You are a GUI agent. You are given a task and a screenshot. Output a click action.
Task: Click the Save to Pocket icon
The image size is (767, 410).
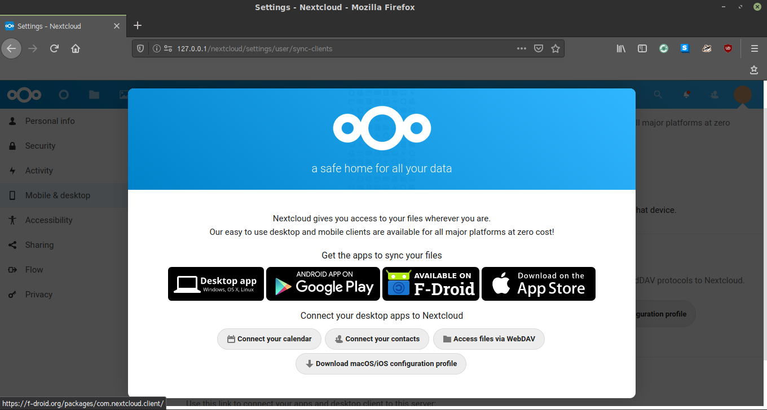[539, 48]
